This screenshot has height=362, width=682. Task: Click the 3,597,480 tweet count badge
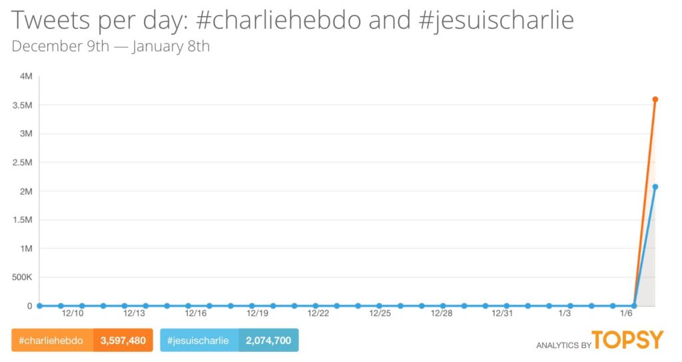click(123, 341)
